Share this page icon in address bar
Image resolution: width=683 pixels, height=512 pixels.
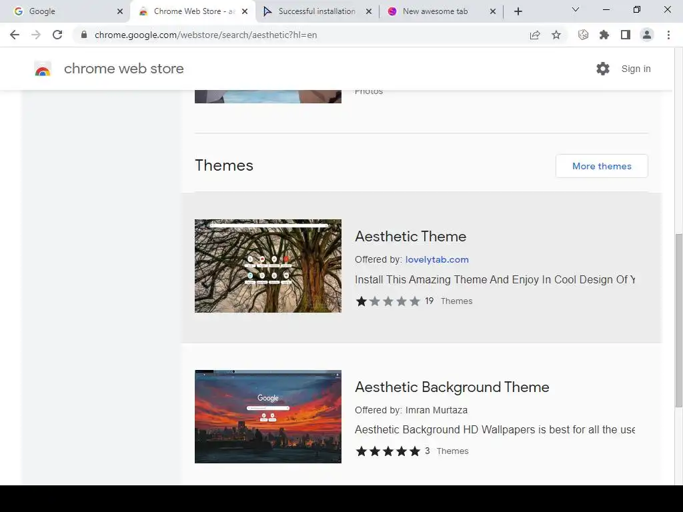(535, 35)
